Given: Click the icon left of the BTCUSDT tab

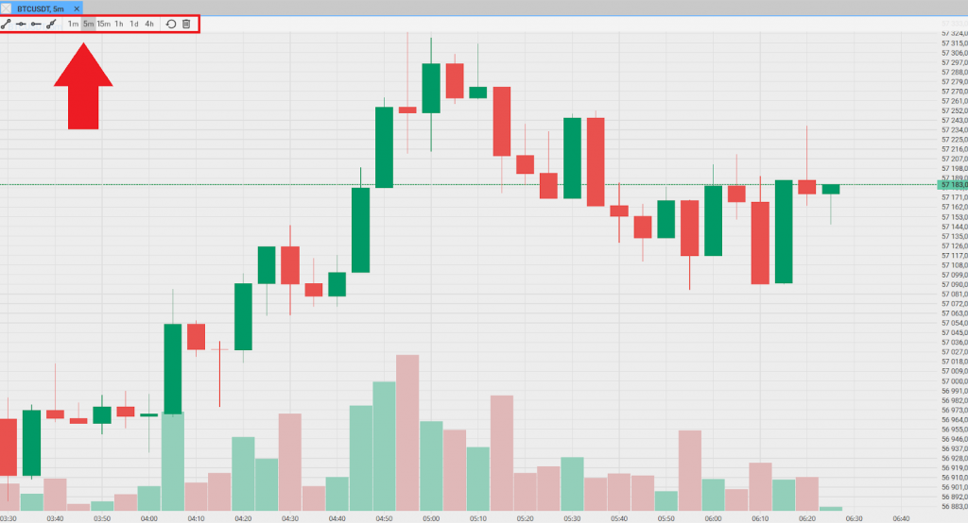Looking at the screenshot, I should coord(6,8).
